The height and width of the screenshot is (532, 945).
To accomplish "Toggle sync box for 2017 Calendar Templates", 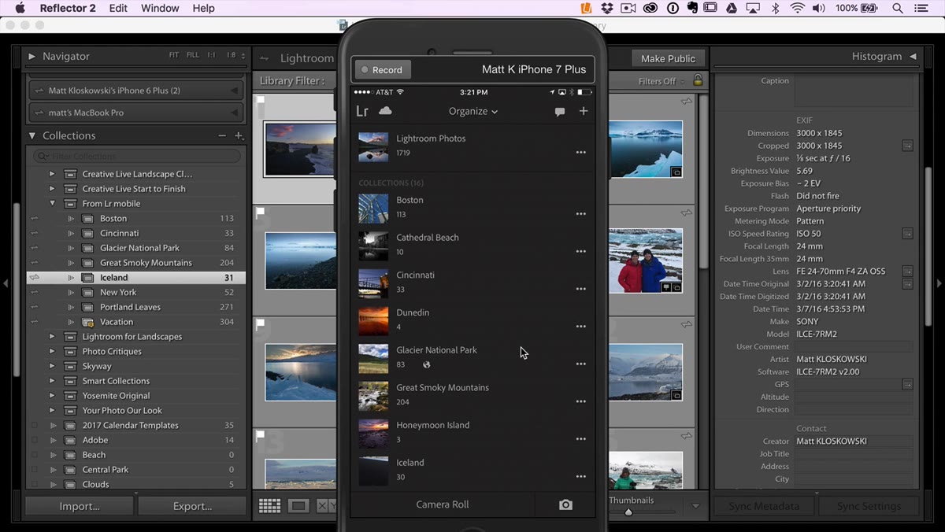I will [x=34, y=426].
